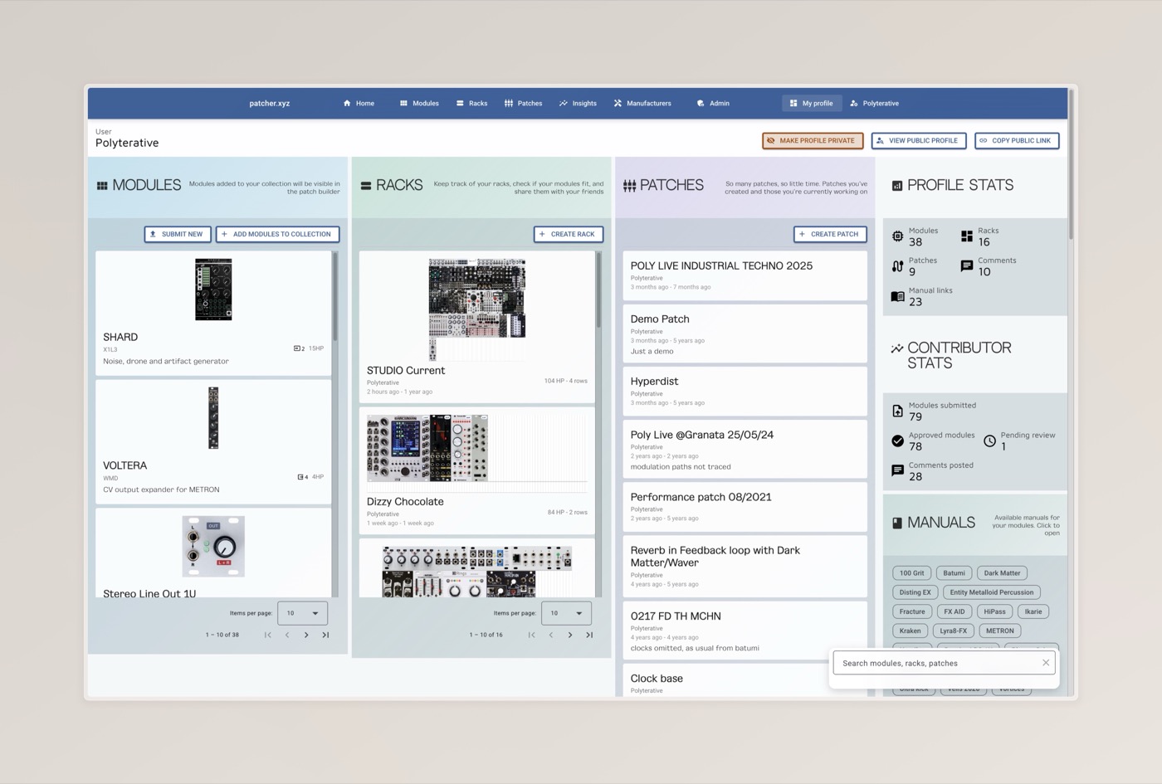Open the STUDIO Current rack image

tap(477, 309)
